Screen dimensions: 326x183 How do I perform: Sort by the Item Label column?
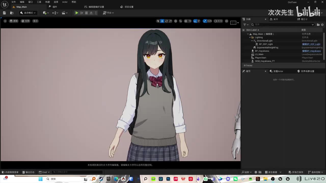click(x=252, y=30)
